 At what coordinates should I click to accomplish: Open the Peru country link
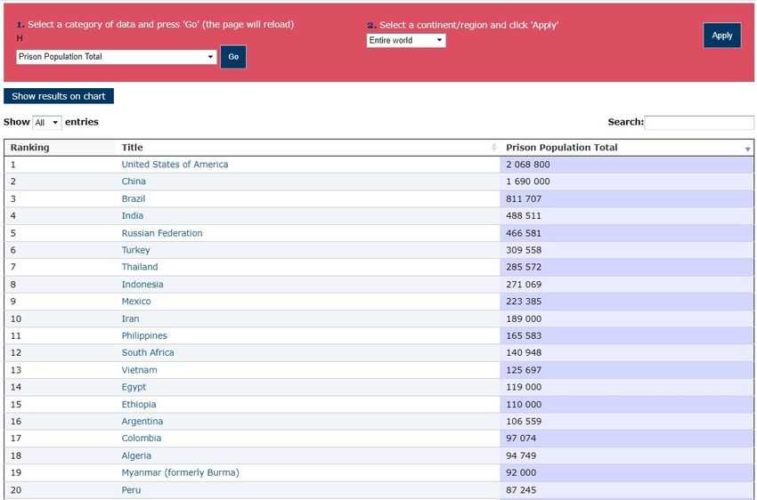pyautogui.click(x=131, y=490)
